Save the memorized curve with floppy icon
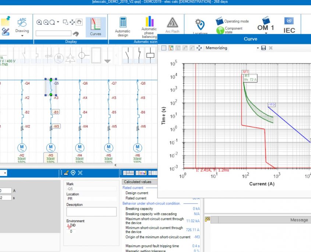The image size is (311, 252). (x=264, y=48)
